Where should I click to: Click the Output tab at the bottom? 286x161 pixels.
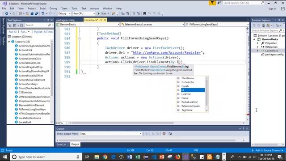[76, 144]
